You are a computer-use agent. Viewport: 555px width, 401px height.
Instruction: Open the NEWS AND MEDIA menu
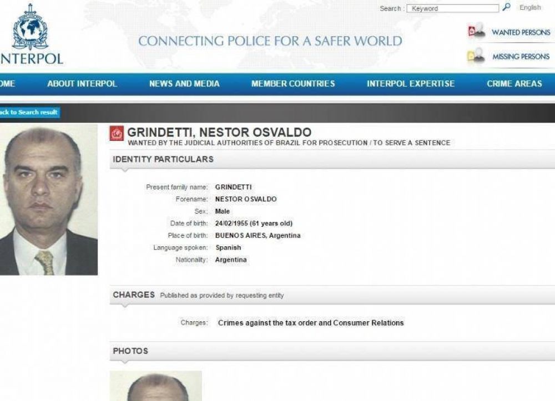coord(184,84)
